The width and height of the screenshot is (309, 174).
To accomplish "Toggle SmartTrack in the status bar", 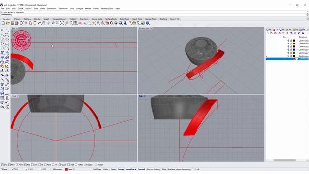I will click(131, 169).
